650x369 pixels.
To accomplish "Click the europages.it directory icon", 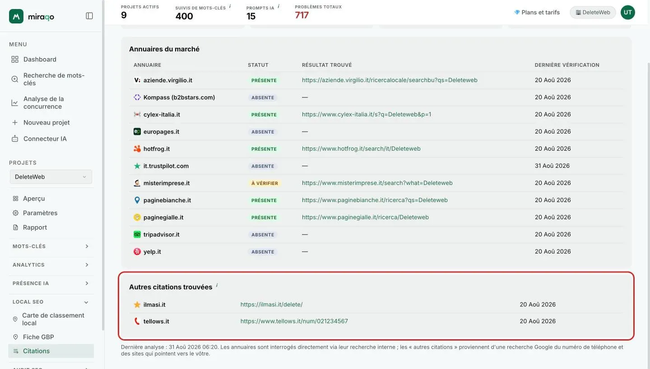I will [137, 132].
